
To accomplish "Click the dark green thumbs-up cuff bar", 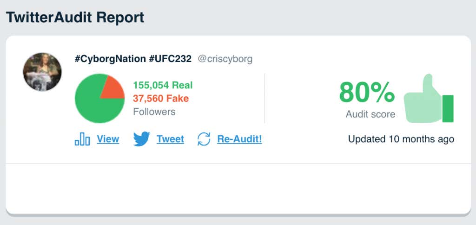I will click(x=448, y=109).
